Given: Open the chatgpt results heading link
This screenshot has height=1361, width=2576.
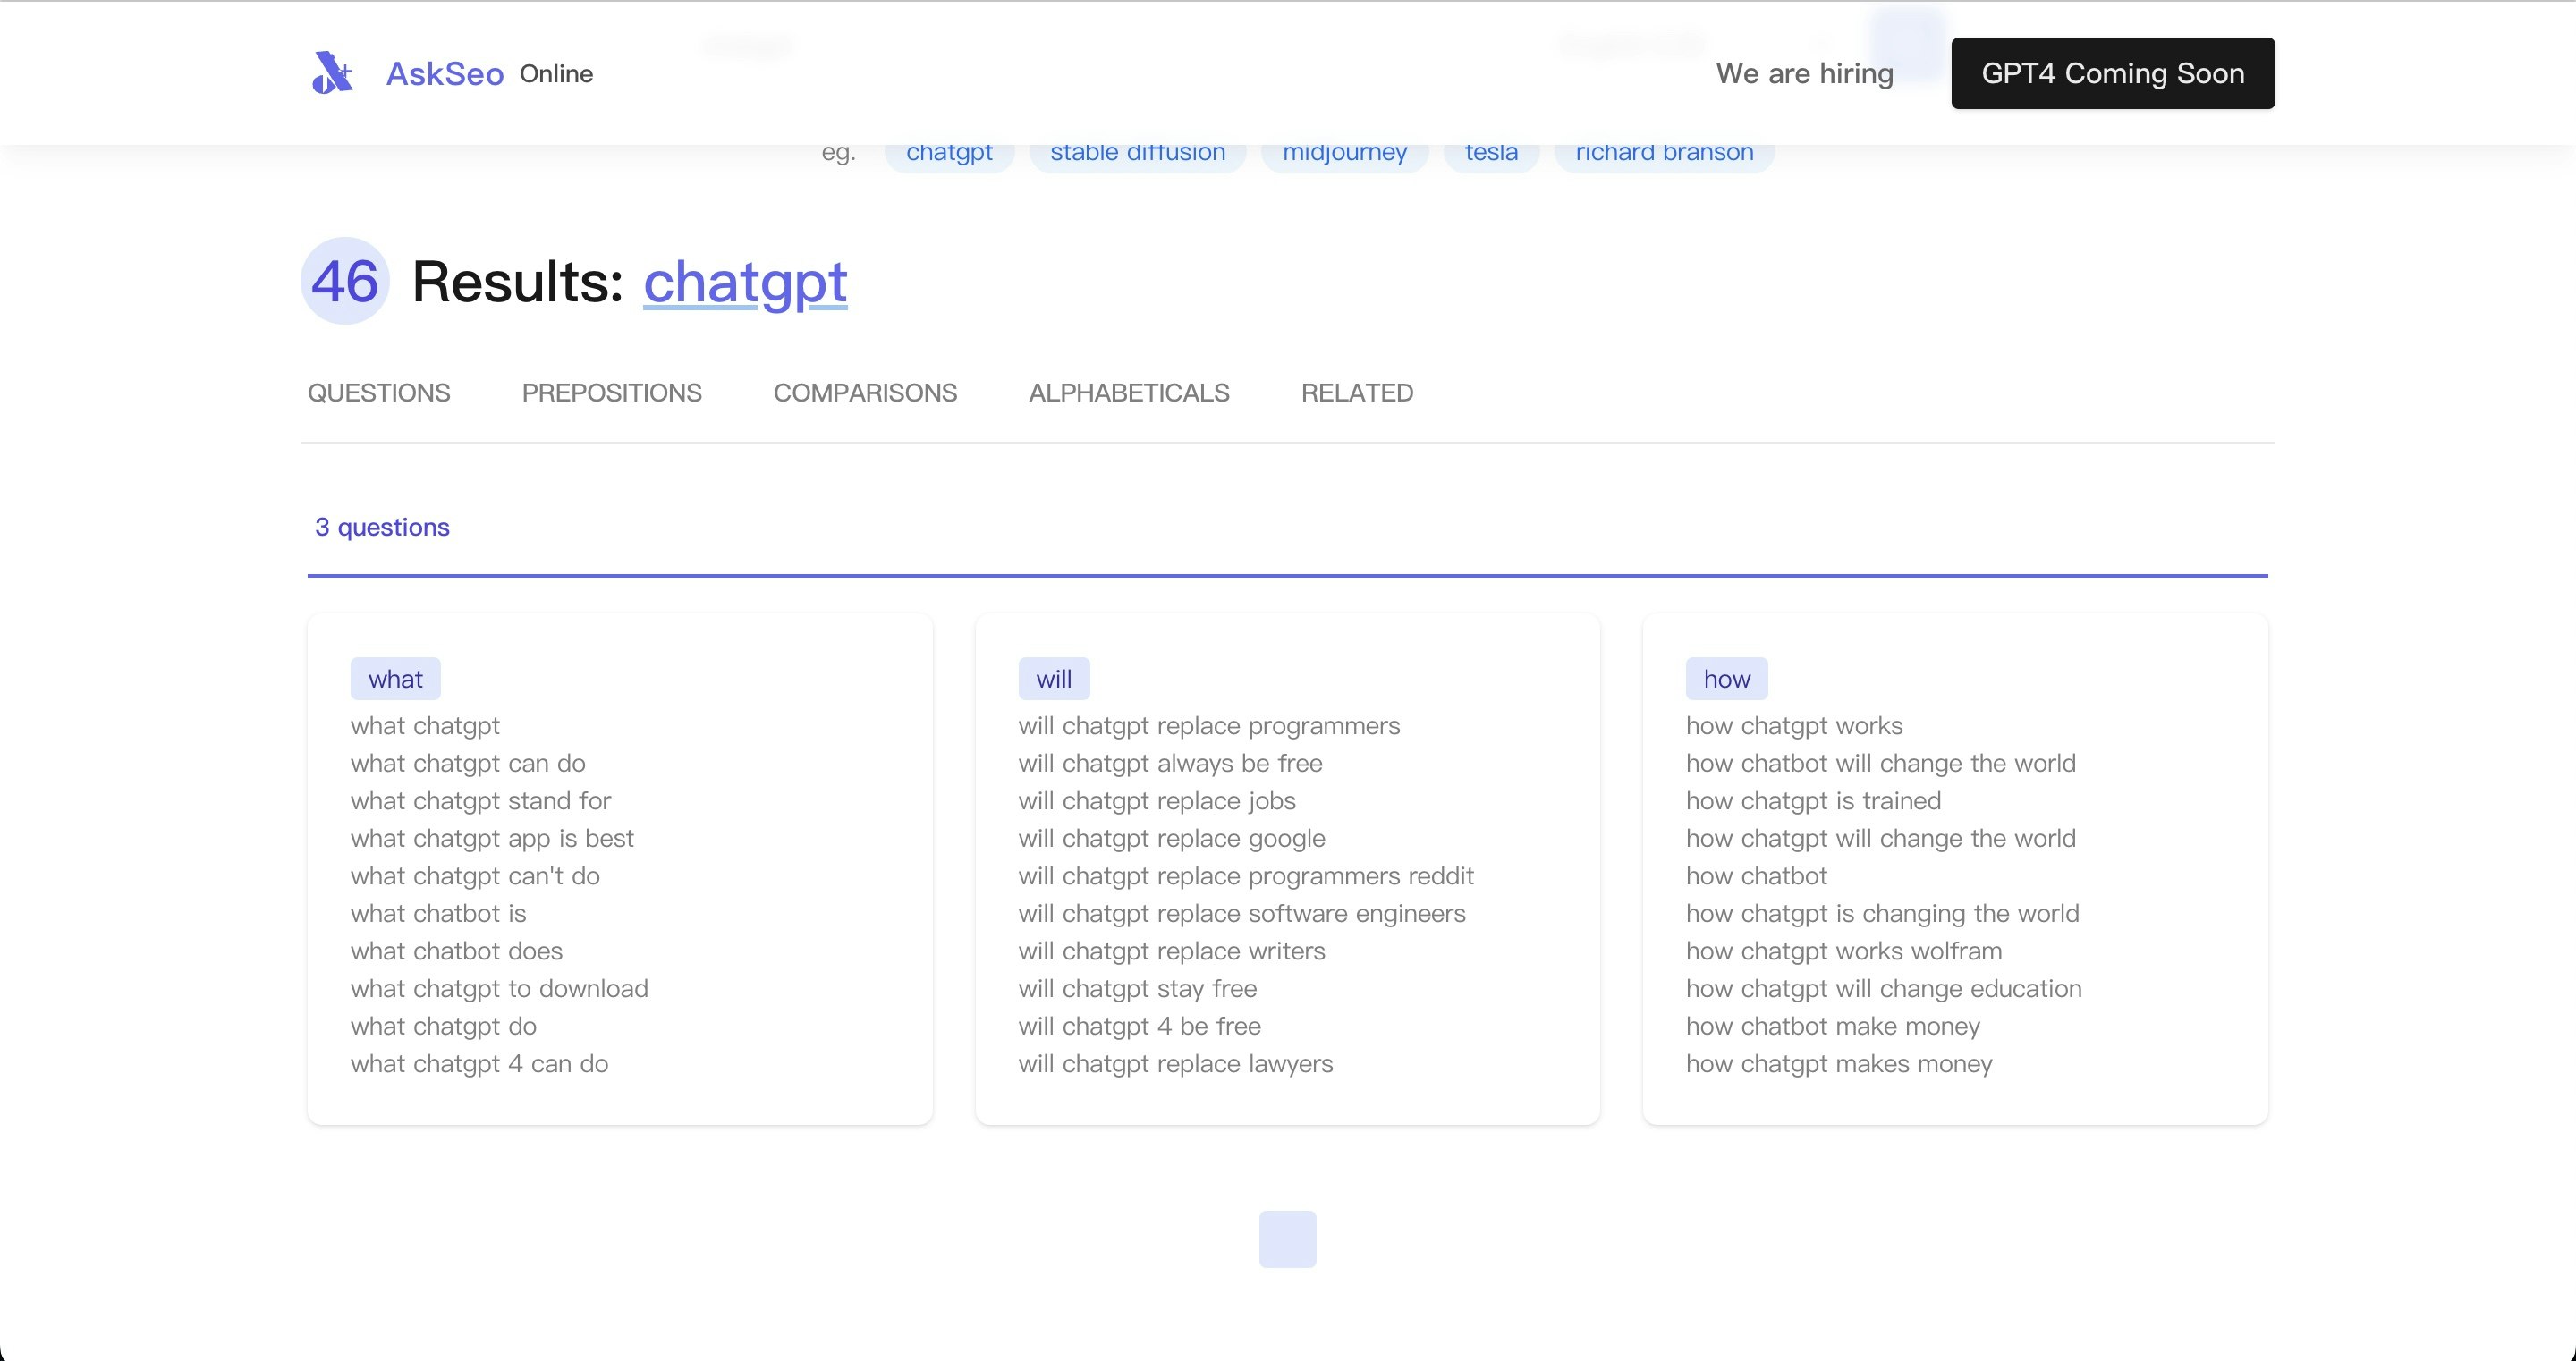Looking at the screenshot, I should coord(745,282).
